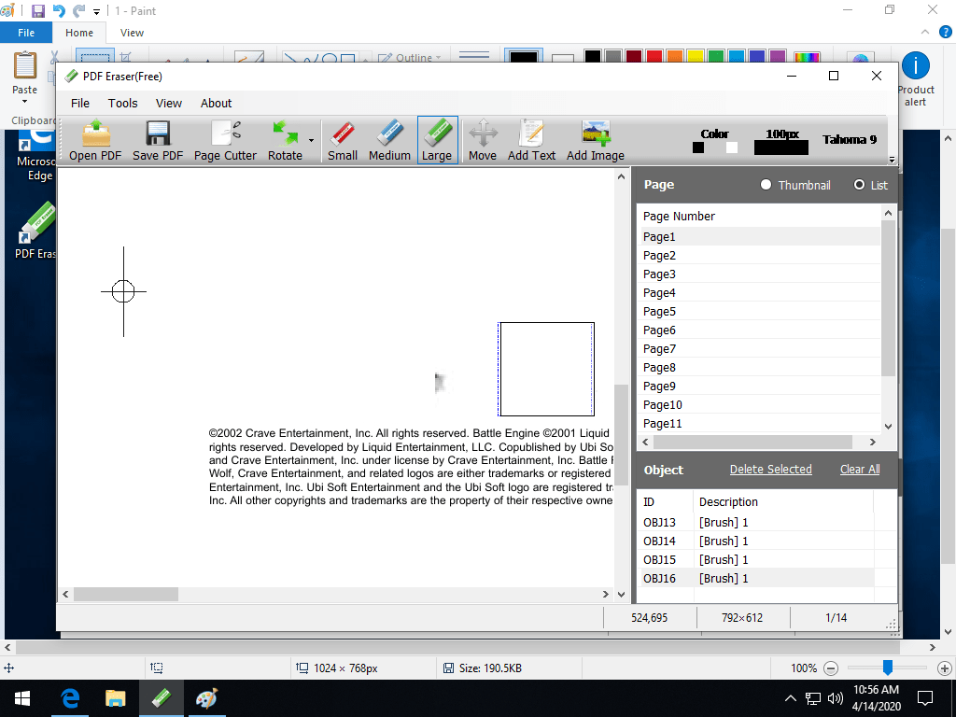956x717 pixels.
Task: Click the page list scroll right arrow
Action: point(873,442)
